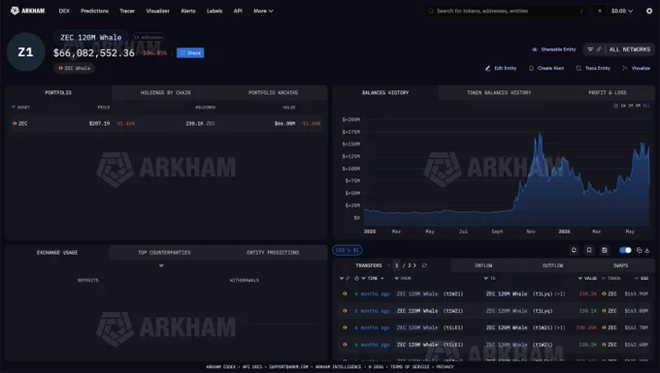Click the bookmark icon above the transfers table
The image size is (660, 373).
pyautogui.click(x=589, y=250)
